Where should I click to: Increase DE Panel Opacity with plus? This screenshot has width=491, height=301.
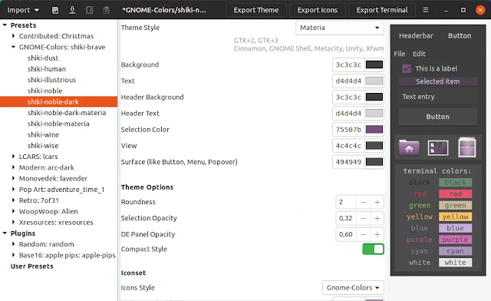click(377, 234)
